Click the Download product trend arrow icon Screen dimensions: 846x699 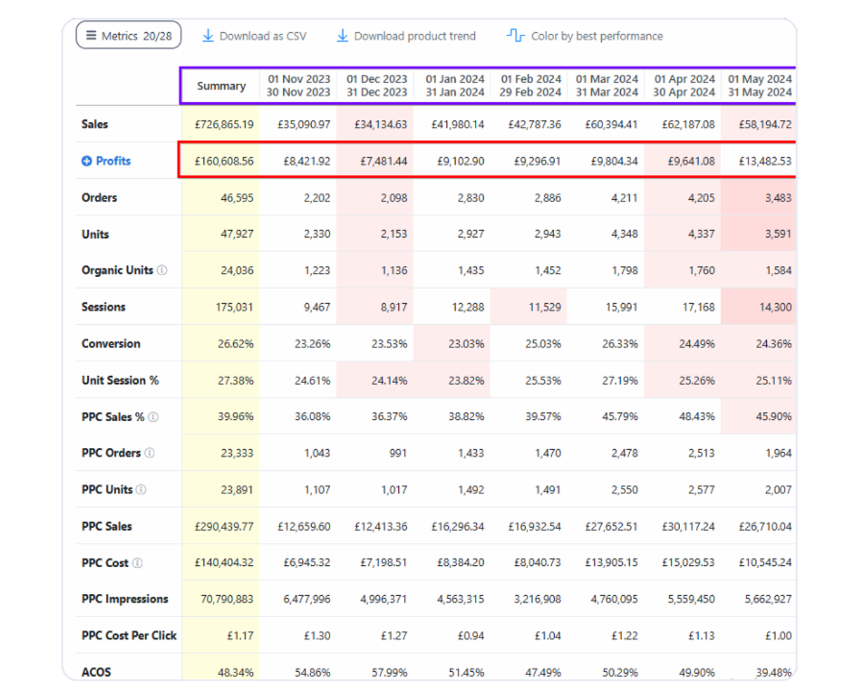342,35
